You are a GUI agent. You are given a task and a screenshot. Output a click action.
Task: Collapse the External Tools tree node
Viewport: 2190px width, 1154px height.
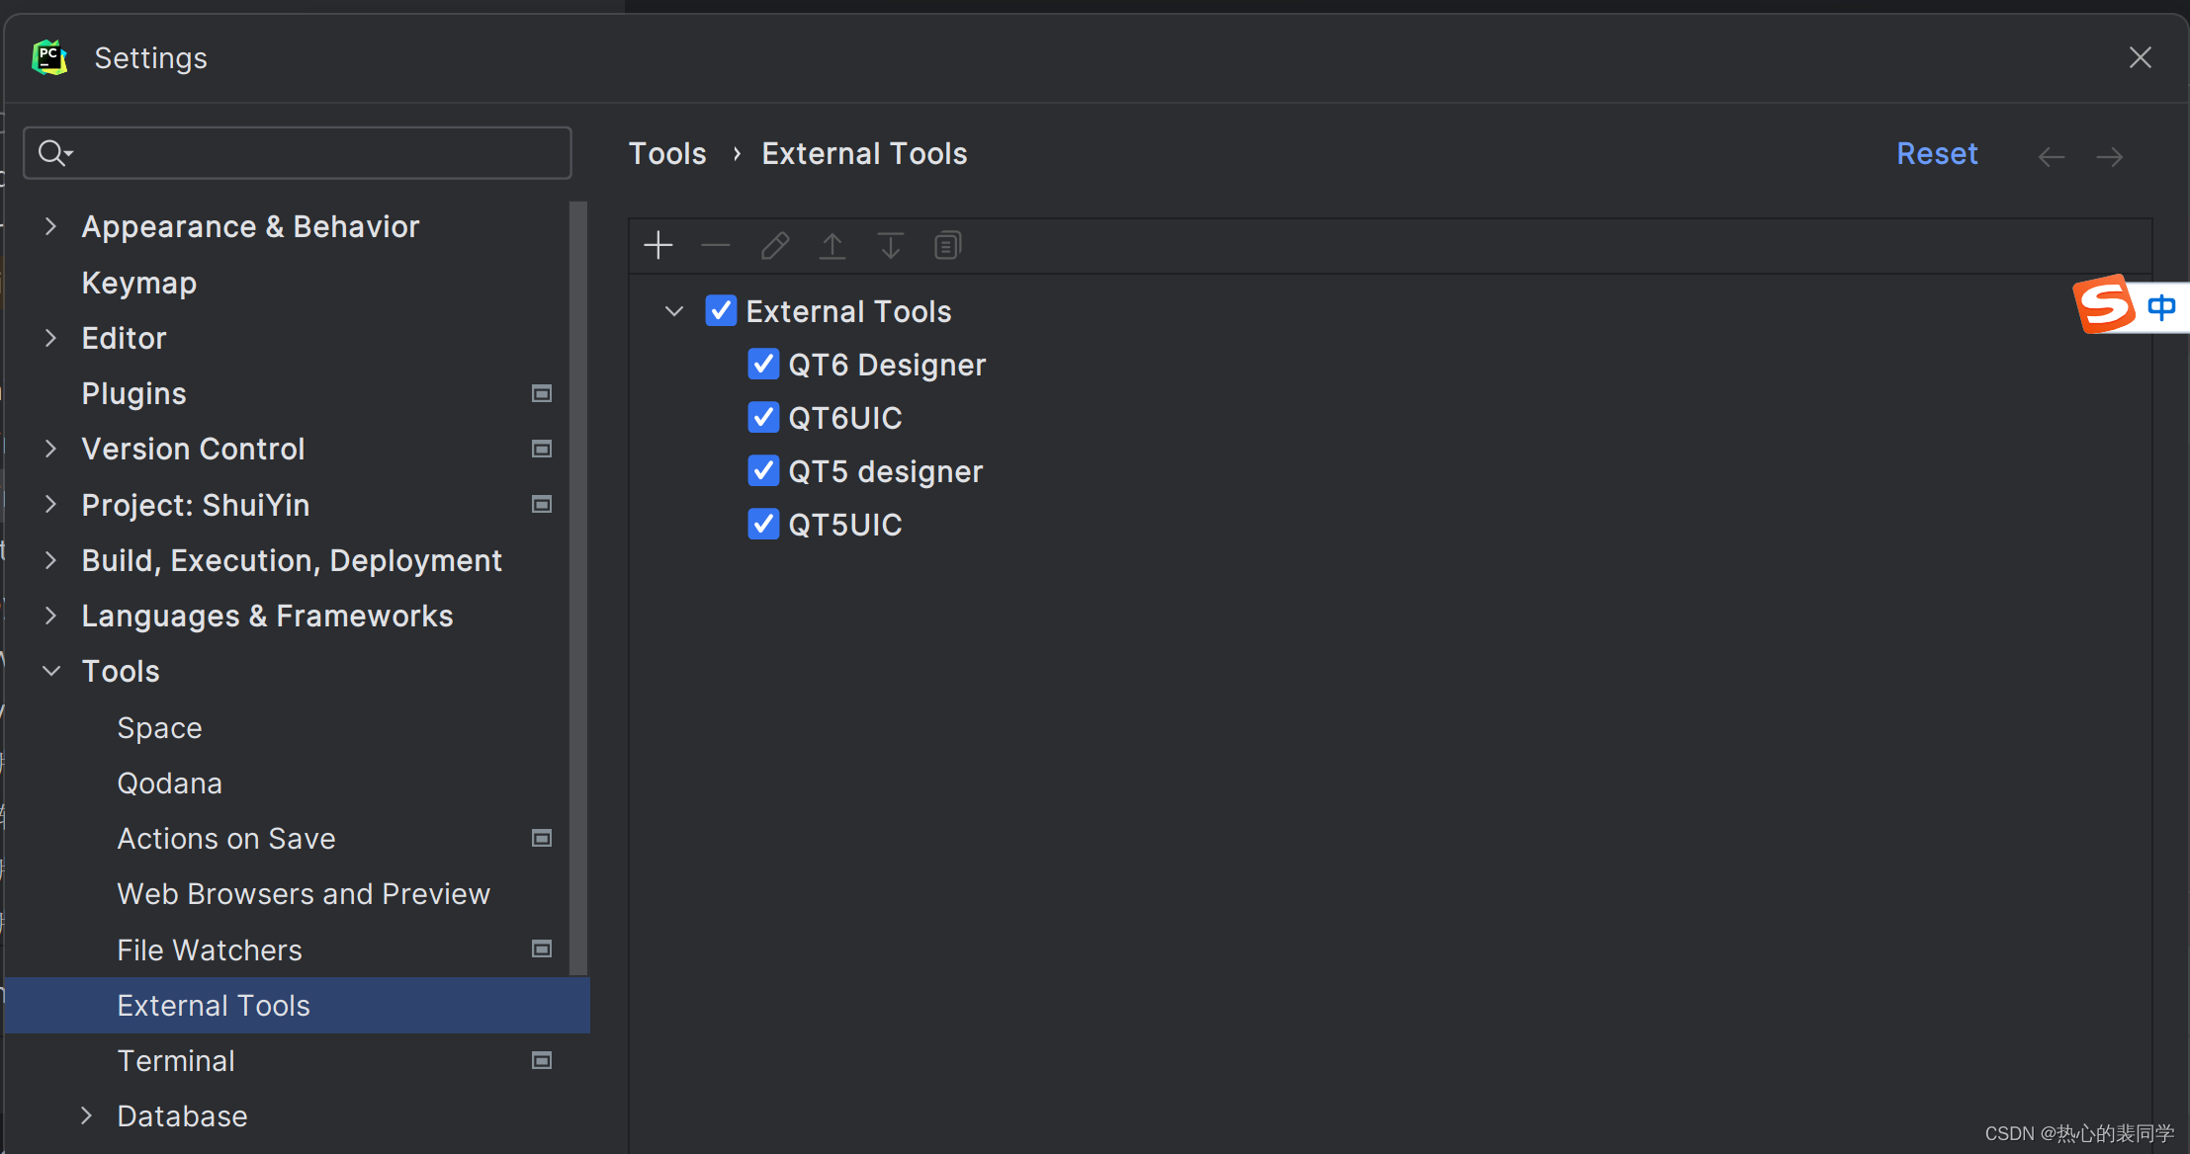point(673,310)
